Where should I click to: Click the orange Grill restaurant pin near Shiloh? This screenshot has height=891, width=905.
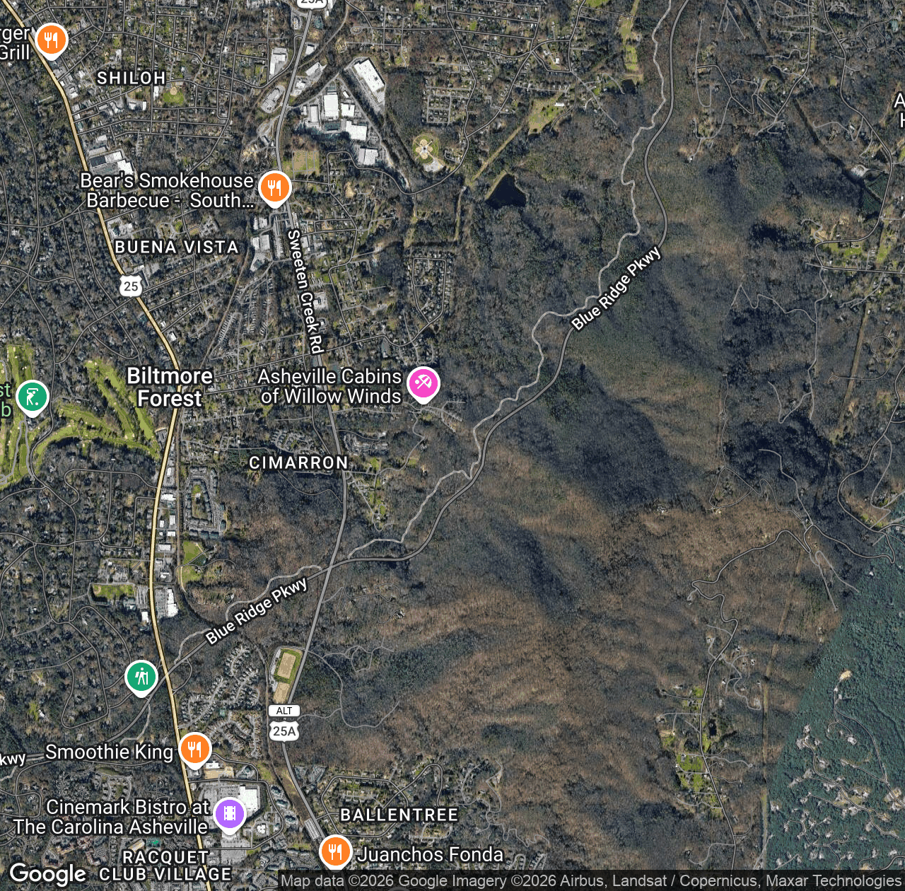pyautogui.click(x=51, y=41)
